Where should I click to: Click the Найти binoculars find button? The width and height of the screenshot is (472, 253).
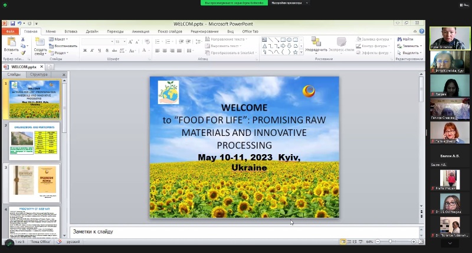[x=405, y=39]
